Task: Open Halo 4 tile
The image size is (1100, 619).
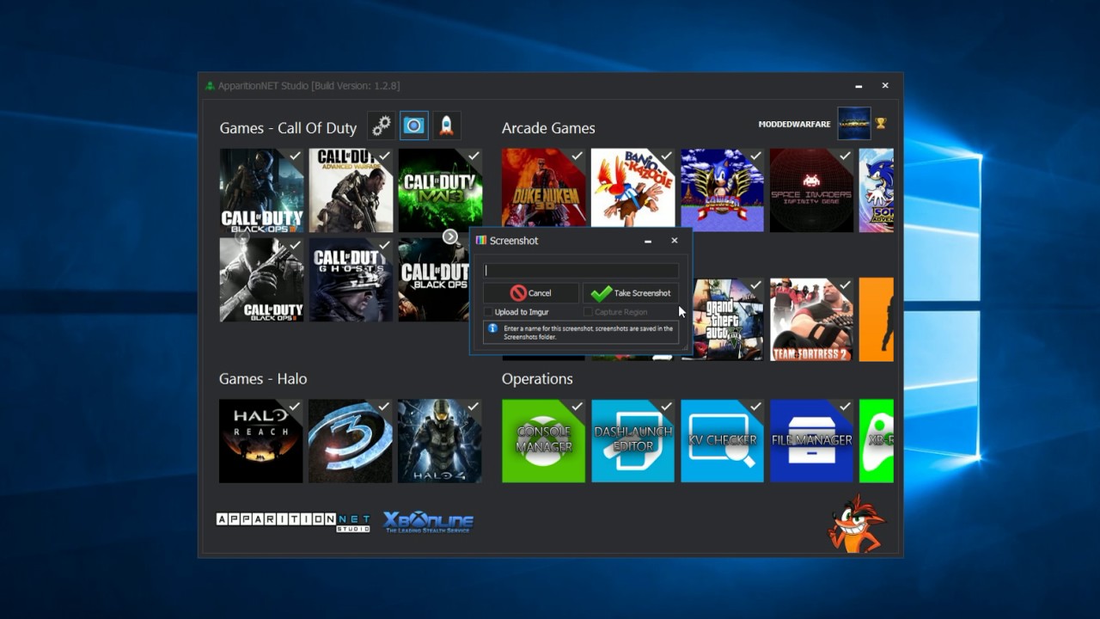Action: click(x=440, y=441)
